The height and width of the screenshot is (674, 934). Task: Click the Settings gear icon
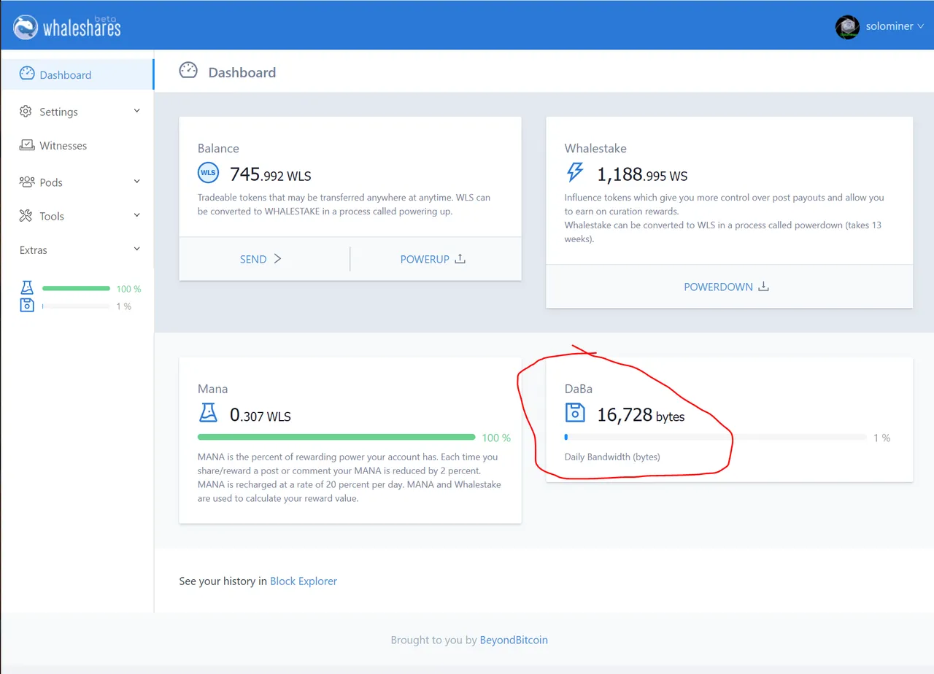(26, 111)
